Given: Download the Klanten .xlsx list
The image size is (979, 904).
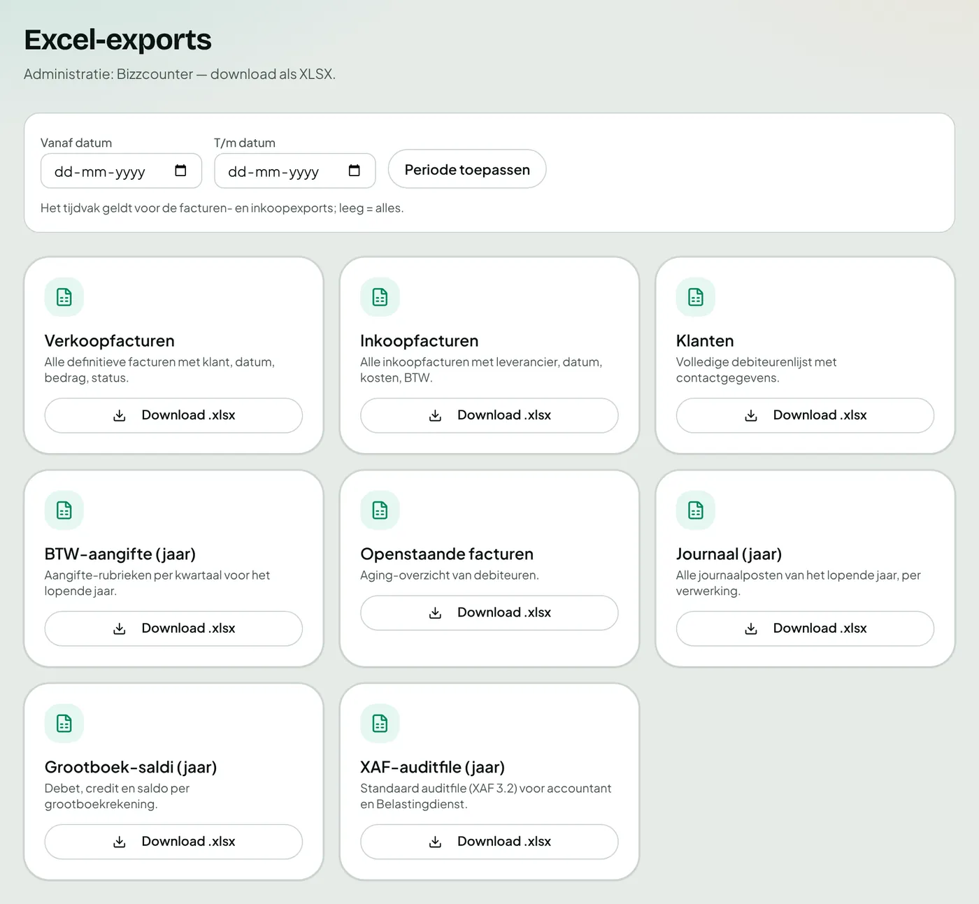Looking at the screenshot, I should pyautogui.click(x=805, y=415).
